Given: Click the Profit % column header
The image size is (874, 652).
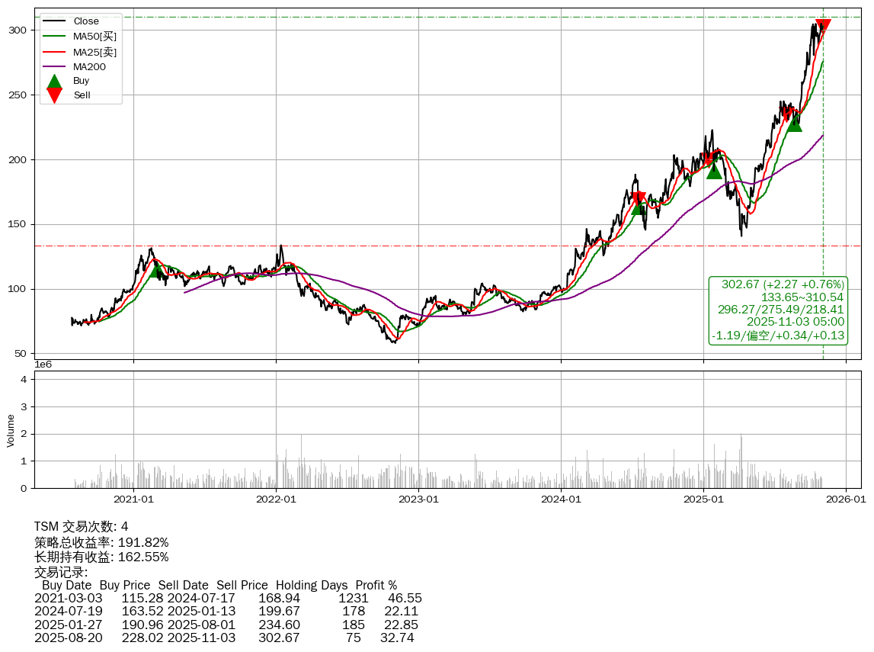Looking at the screenshot, I should pyautogui.click(x=376, y=586).
